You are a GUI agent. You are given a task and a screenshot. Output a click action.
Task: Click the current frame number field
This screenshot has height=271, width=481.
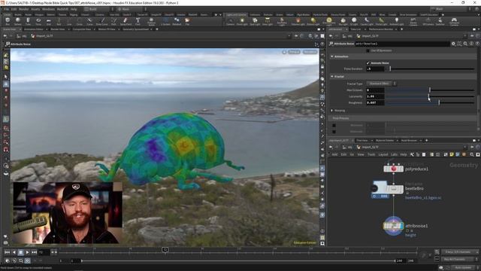pyautogui.click(x=44, y=252)
